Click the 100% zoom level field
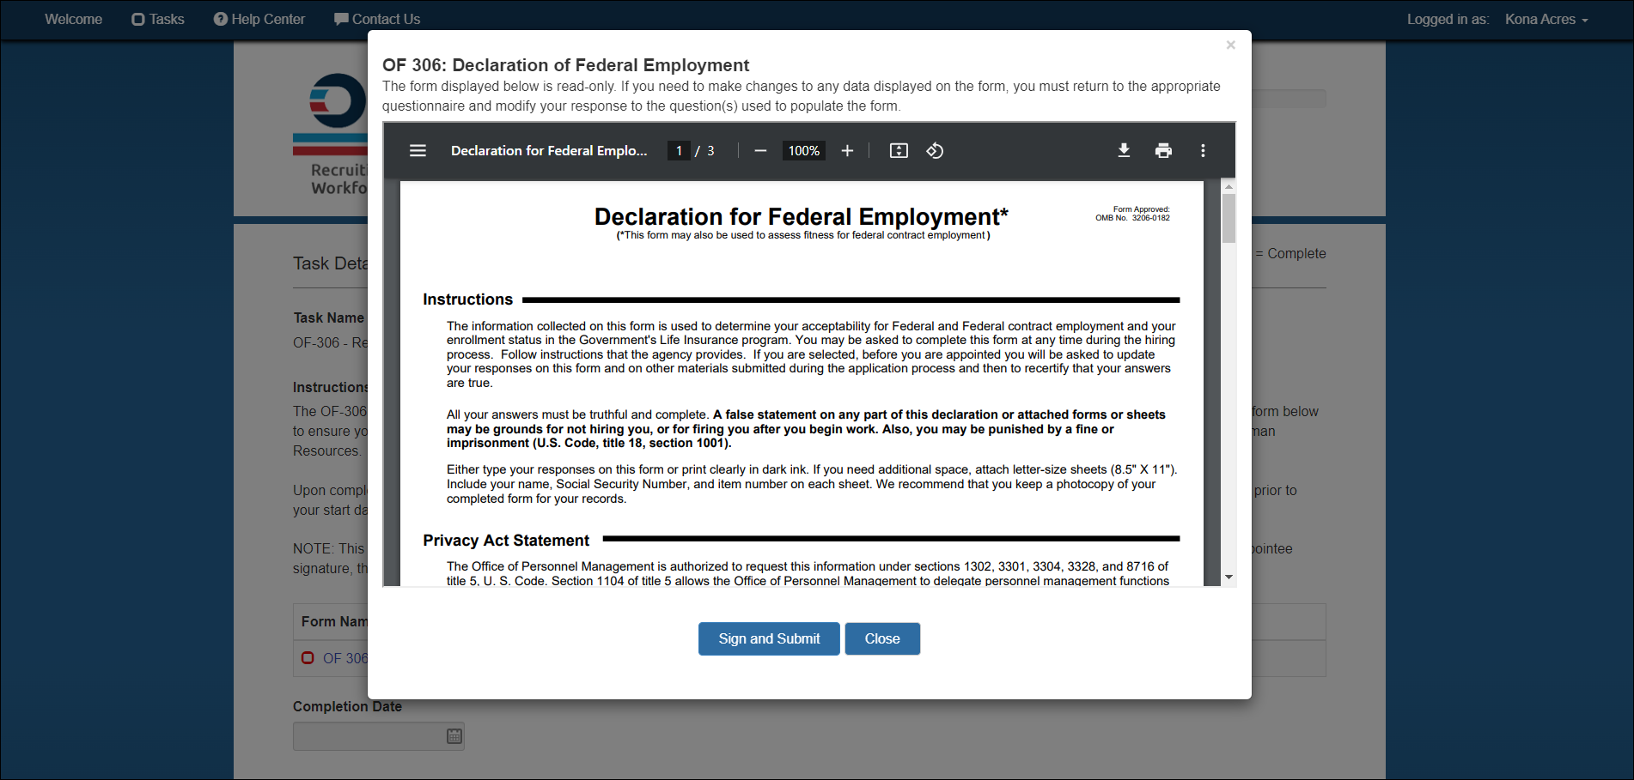 click(x=804, y=151)
